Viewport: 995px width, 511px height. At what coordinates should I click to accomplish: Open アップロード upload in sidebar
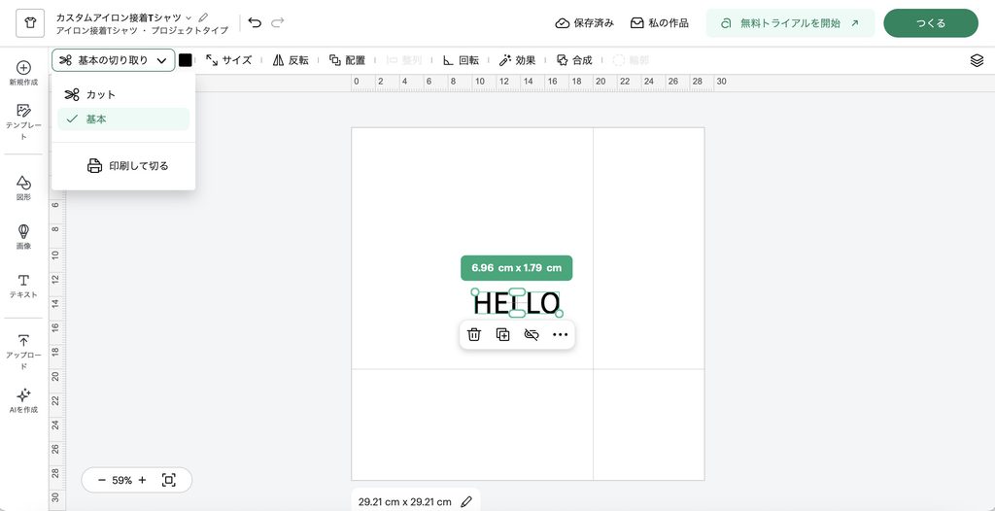(x=23, y=353)
